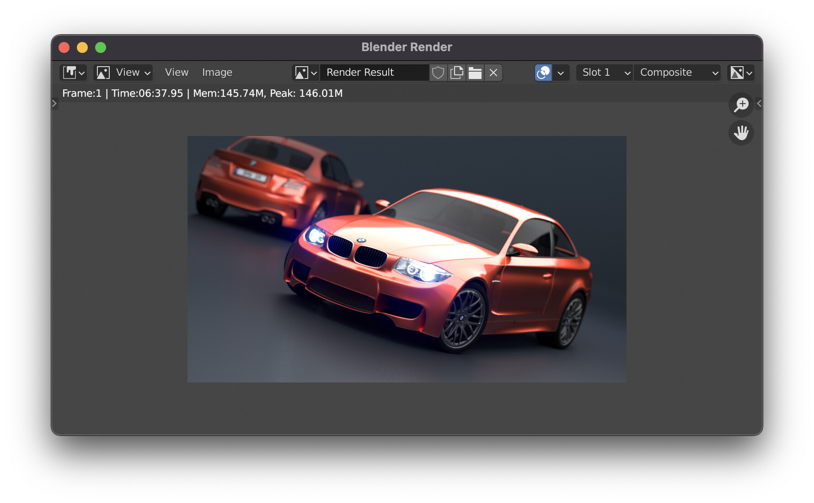Expand the left sidebar arrow
The height and width of the screenshot is (503, 814).
(54, 103)
